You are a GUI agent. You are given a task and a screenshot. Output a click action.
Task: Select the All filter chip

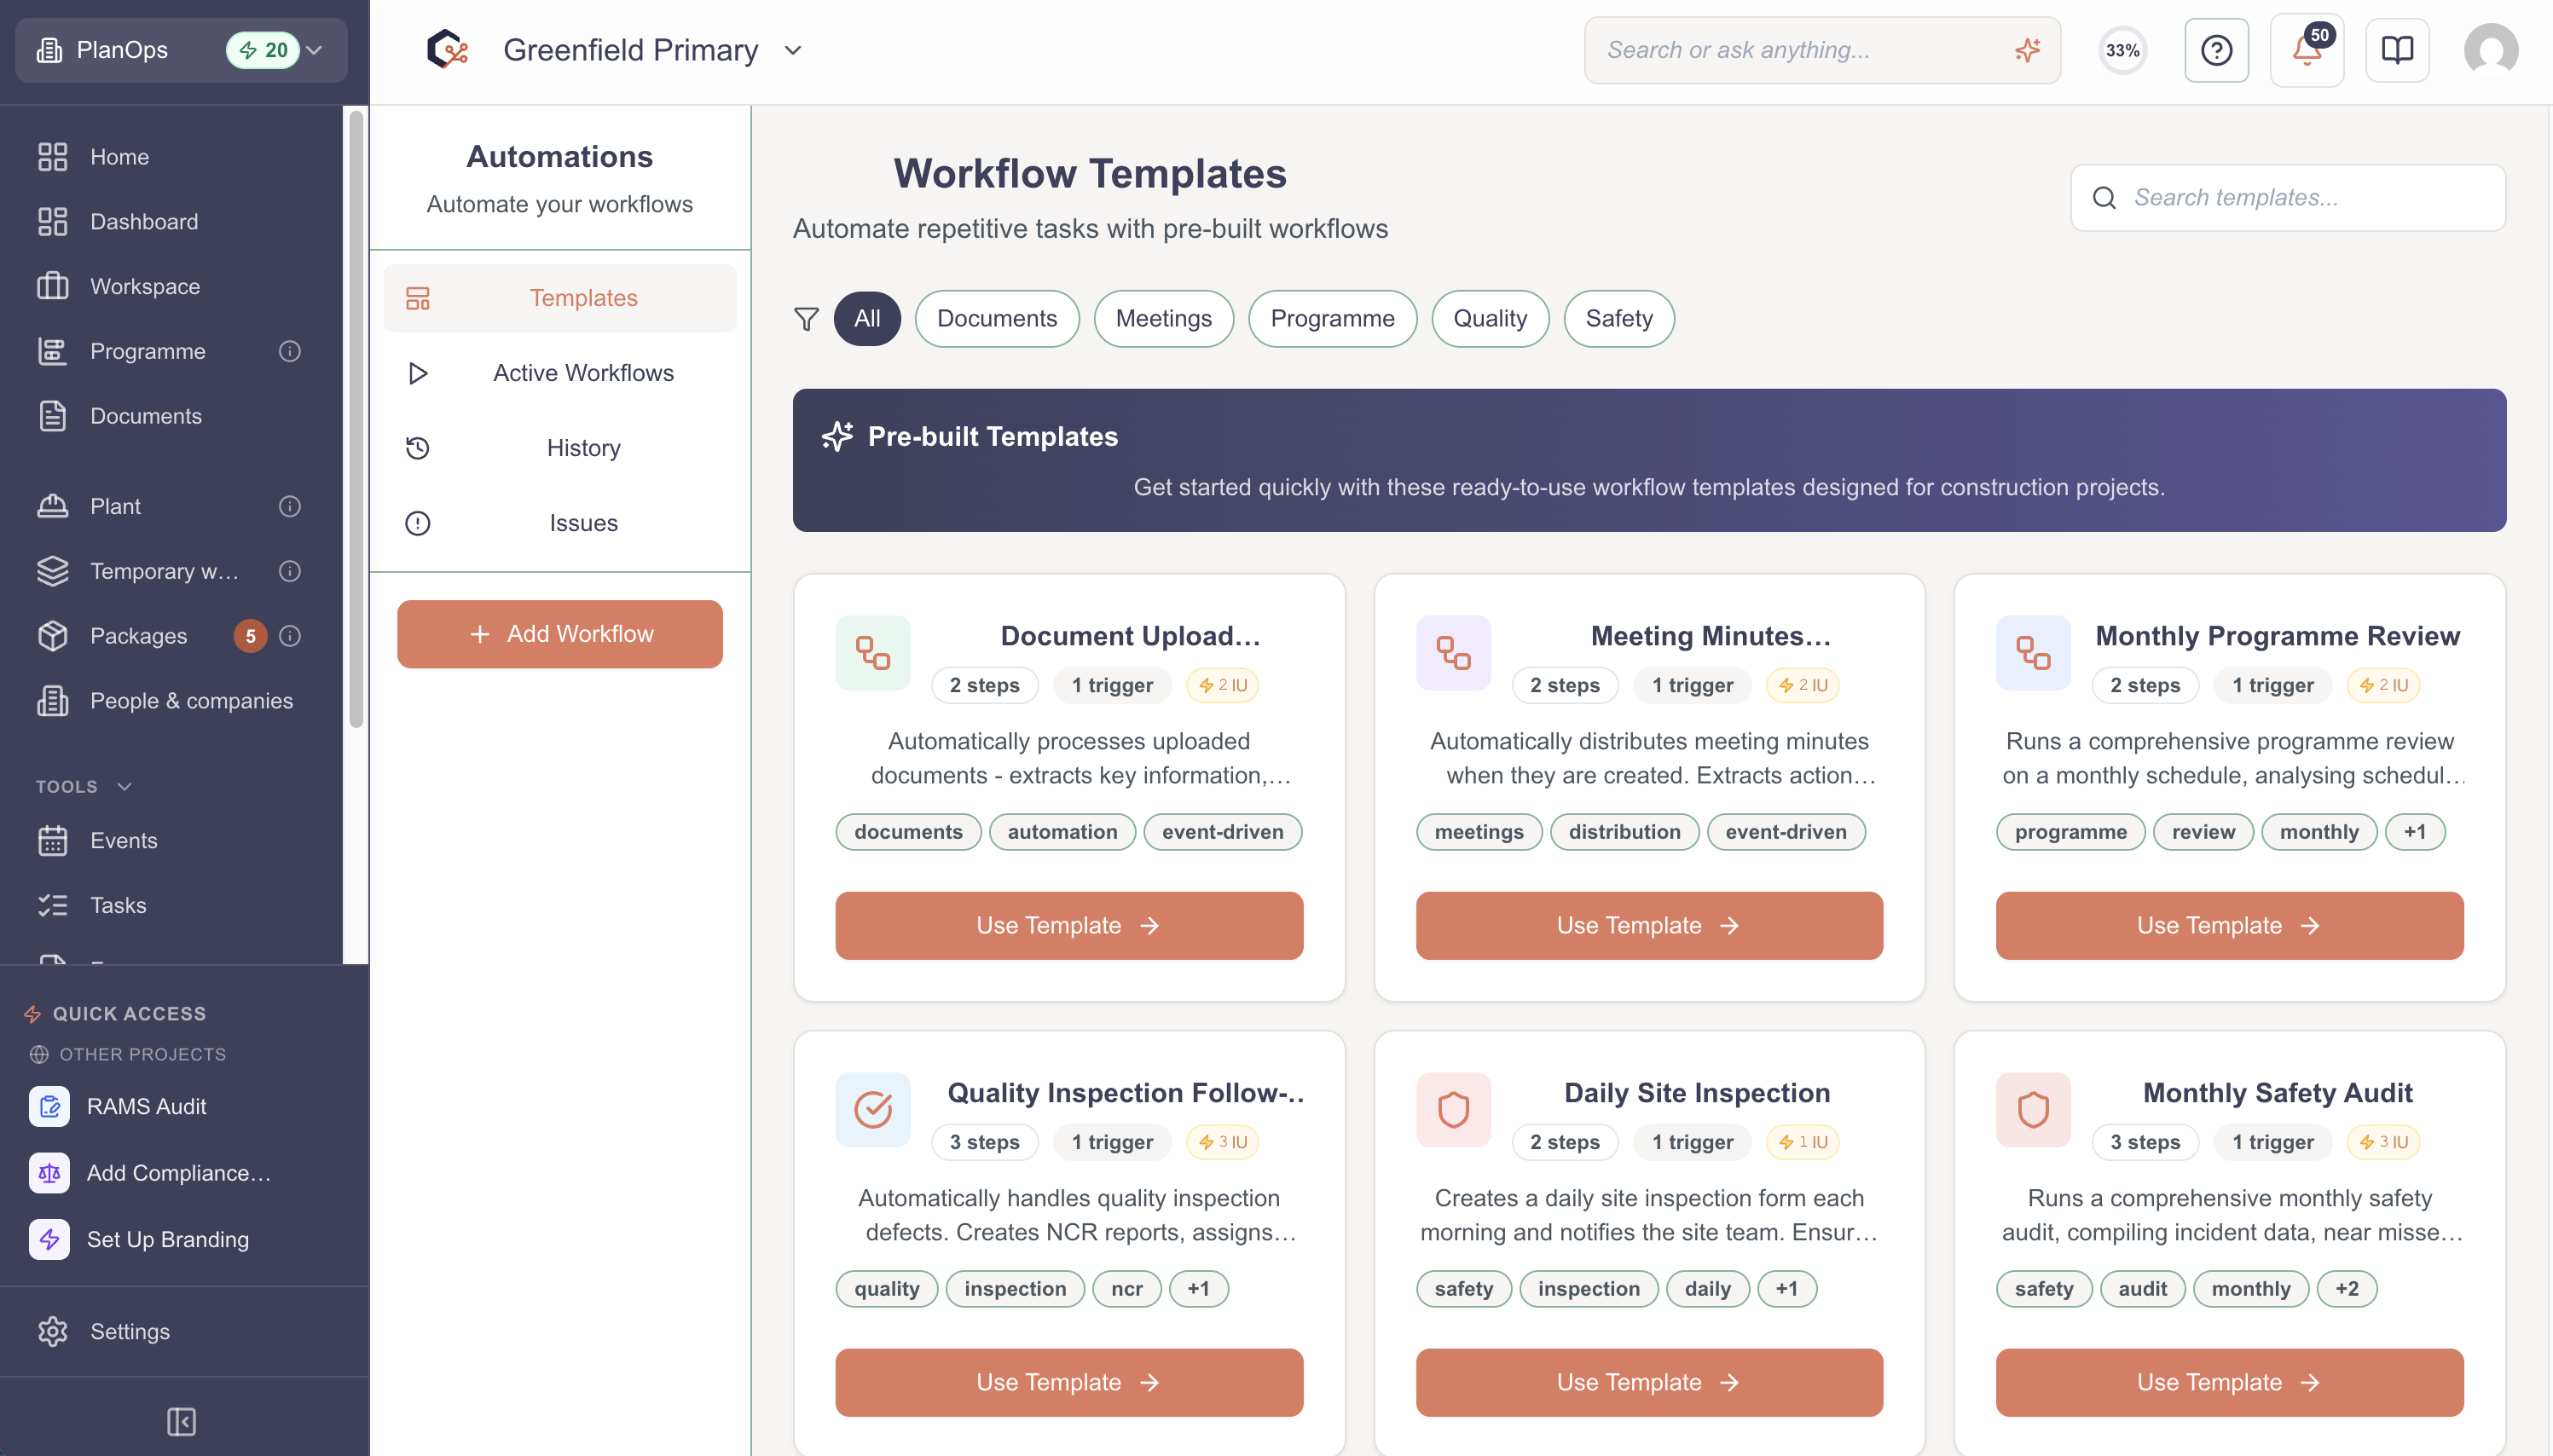[x=867, y=319]
